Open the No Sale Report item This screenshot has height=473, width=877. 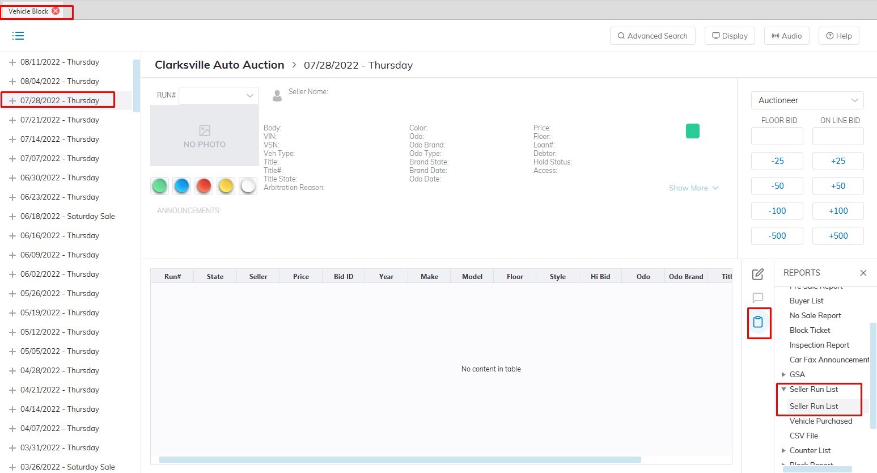815,315
